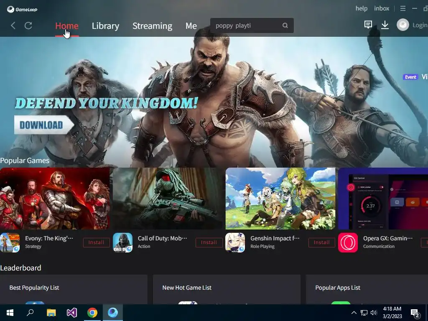Screen dimensions: 428x321
Task: Click the Communication genre label
Action: coord(379,246)
